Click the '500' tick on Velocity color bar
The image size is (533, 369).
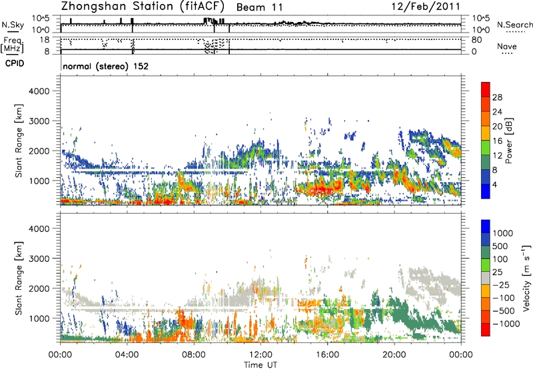pyautogui.click(x=500, y=246)
